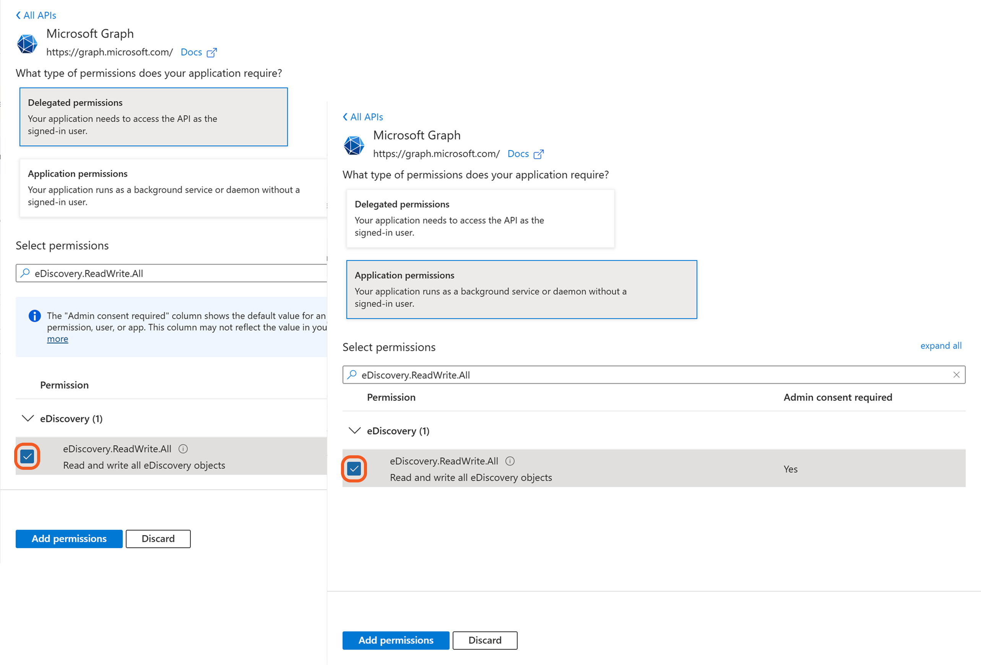Click expand all link
The width and height of the screenshot is (981, 665).
[940, 346]
